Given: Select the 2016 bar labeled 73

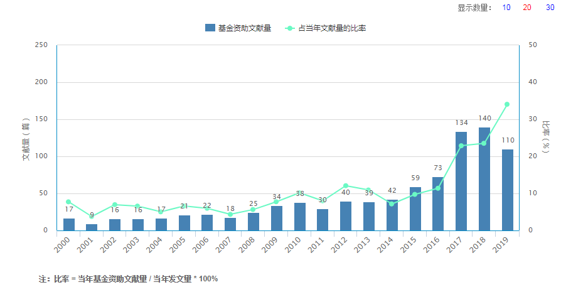Looking at the screenshot, I should [437, 203].
